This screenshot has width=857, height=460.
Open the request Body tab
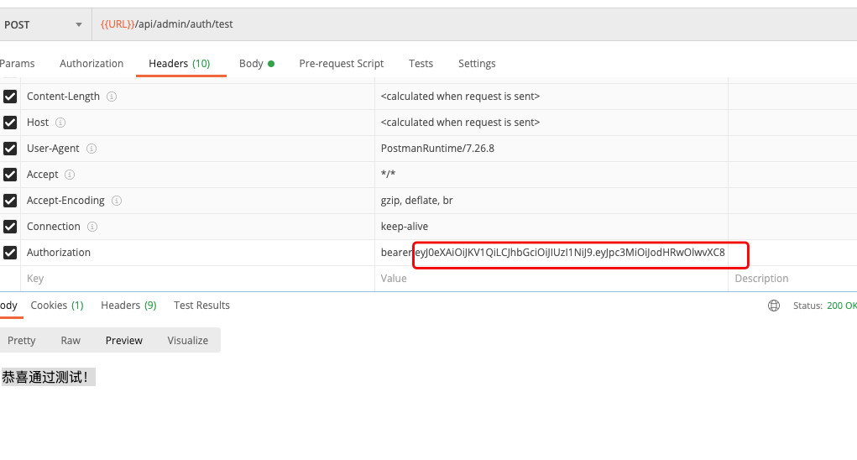click(x=256, y=64)
